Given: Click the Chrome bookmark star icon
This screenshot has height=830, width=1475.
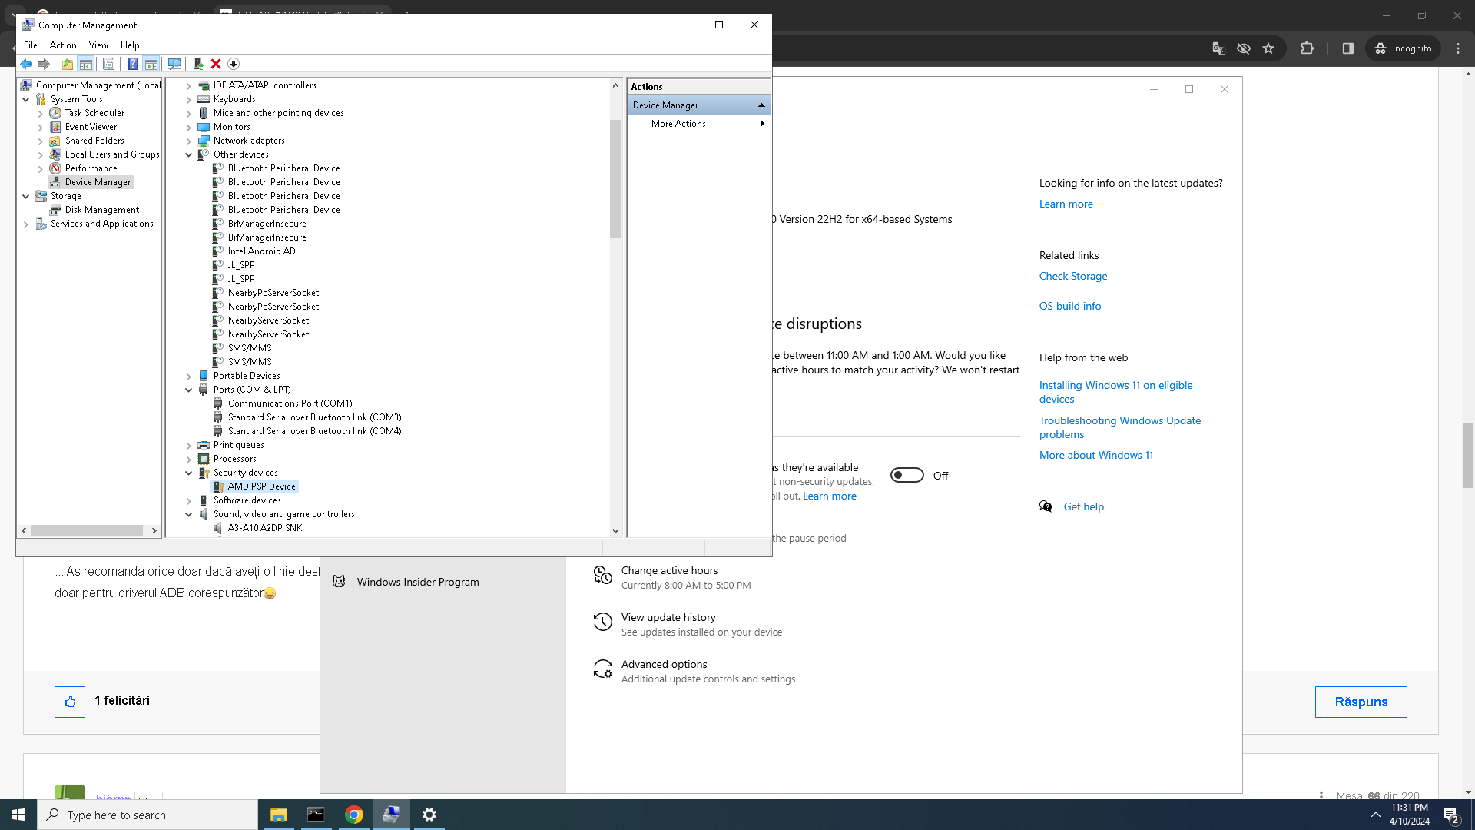Looking at the screenshot, I should [1268, 48].
